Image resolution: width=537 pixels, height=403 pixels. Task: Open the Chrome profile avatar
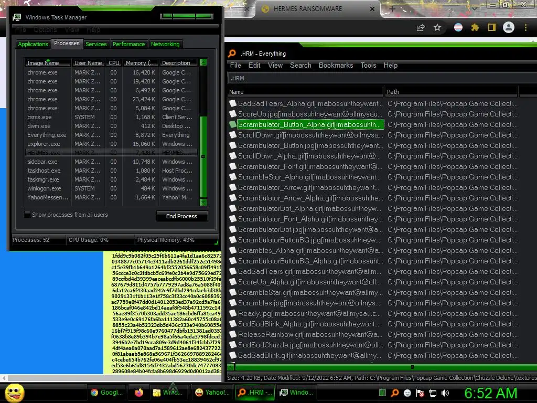pyautogui.click(x=509, y=27)
